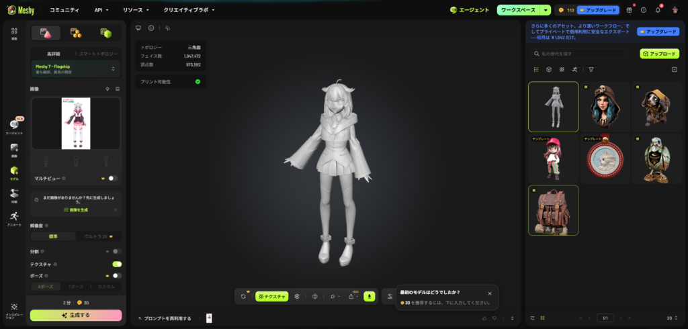Screen dimensions: 688x329
Task: Open the page size 20 dropdown
Action: pyautogui.click(x=672, y=318)
